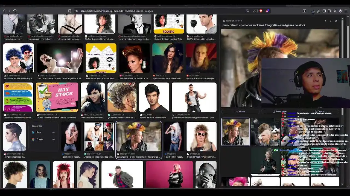Open the curly-haired man thumbnail in bottom row

pos(15,174)
